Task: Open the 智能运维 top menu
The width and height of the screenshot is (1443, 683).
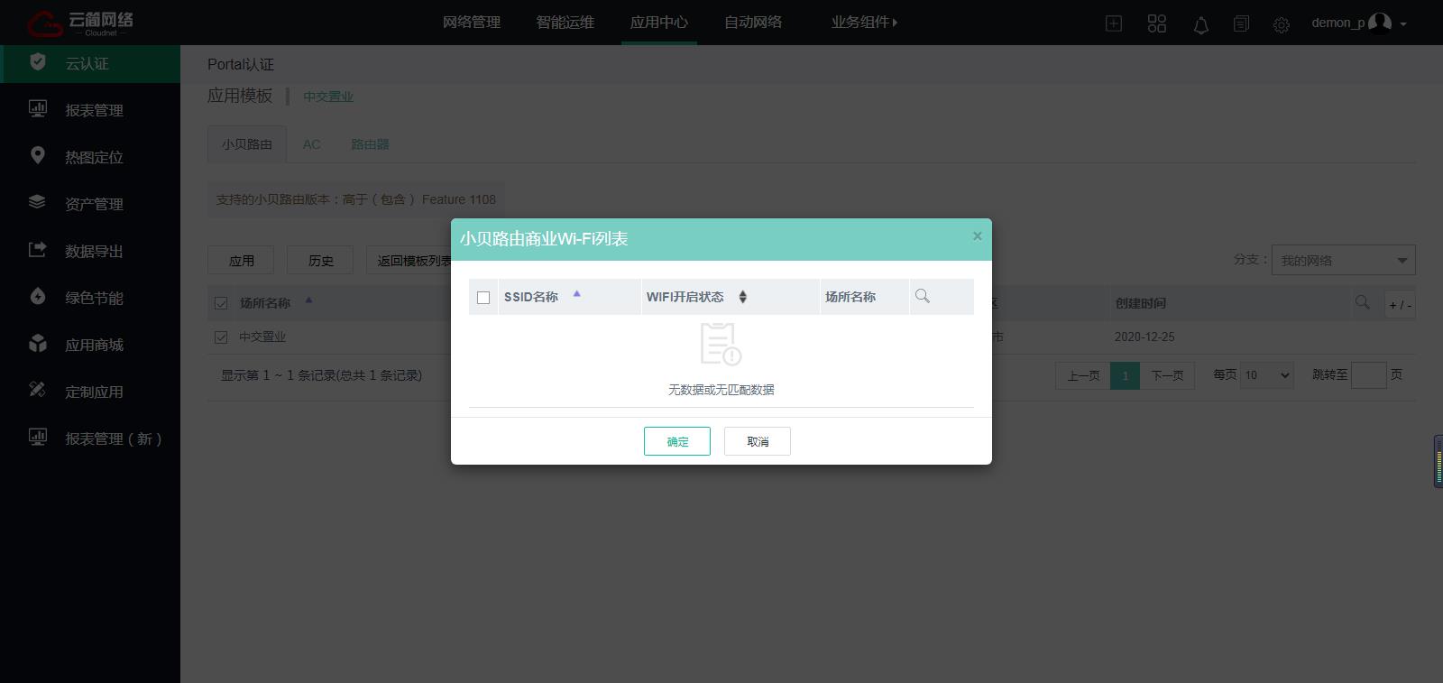Action: click(x=565, y=23)
